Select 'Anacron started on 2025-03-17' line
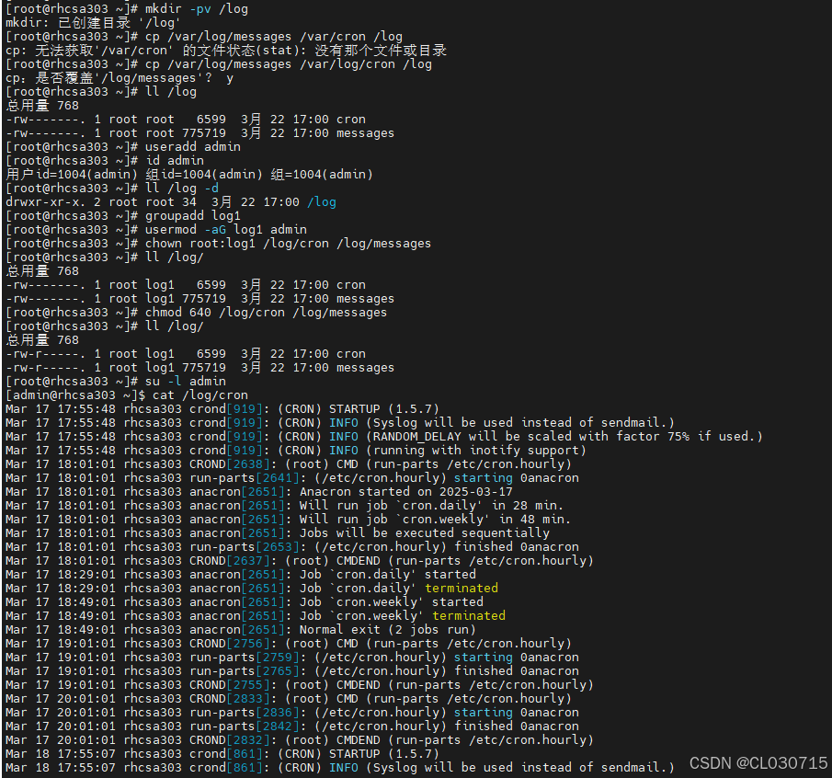 pyautogui.click(x=259, y=492)
